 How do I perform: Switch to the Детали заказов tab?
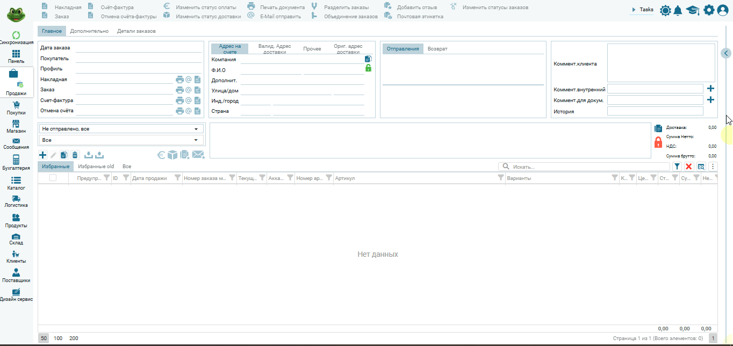(x=136, y=31)
